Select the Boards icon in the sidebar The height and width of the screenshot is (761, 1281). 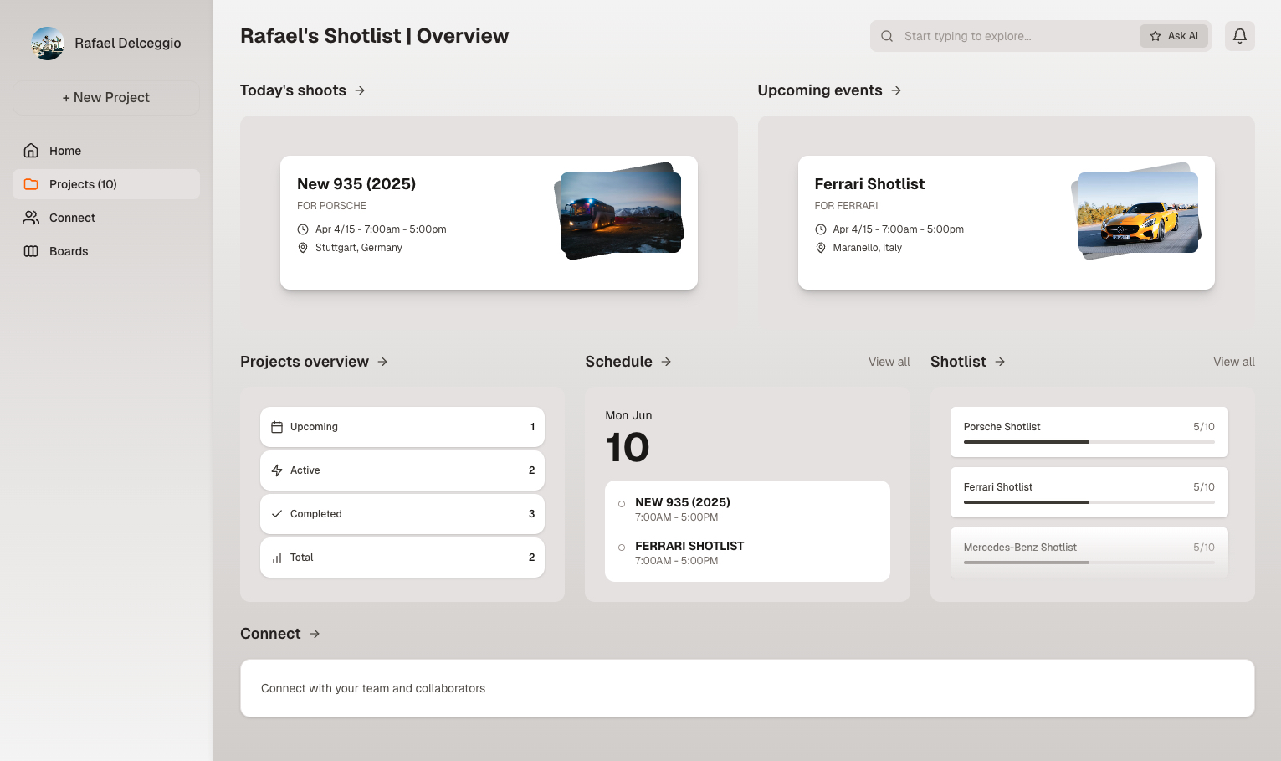(31, 251)
